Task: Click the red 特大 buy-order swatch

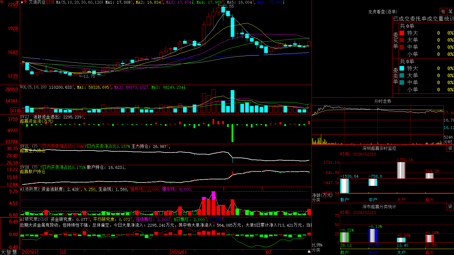Action: point(402,33)
